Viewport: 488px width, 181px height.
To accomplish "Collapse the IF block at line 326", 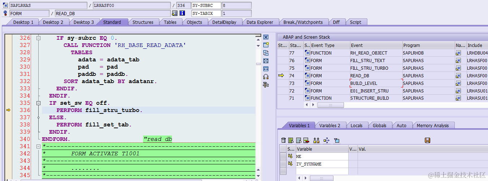I will (39, 38).
